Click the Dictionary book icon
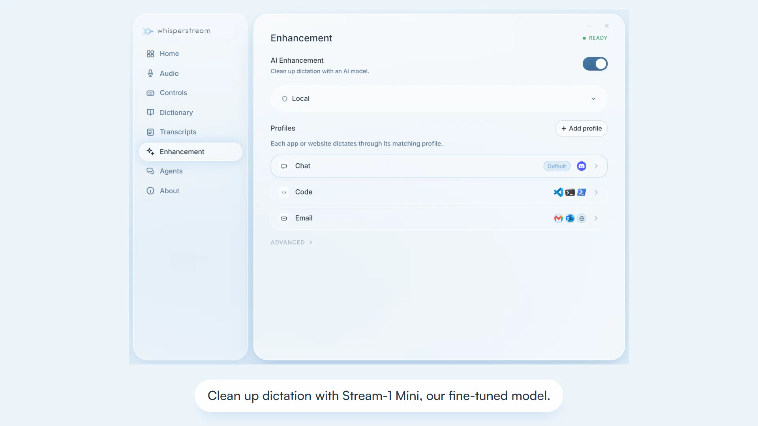This screenshot has width=758, height=426. (x=150, y=112)
